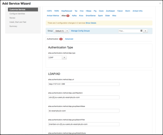Click the red badge on Atlas tab
This screenshot has width=163, height=135.
click(68, 16)
